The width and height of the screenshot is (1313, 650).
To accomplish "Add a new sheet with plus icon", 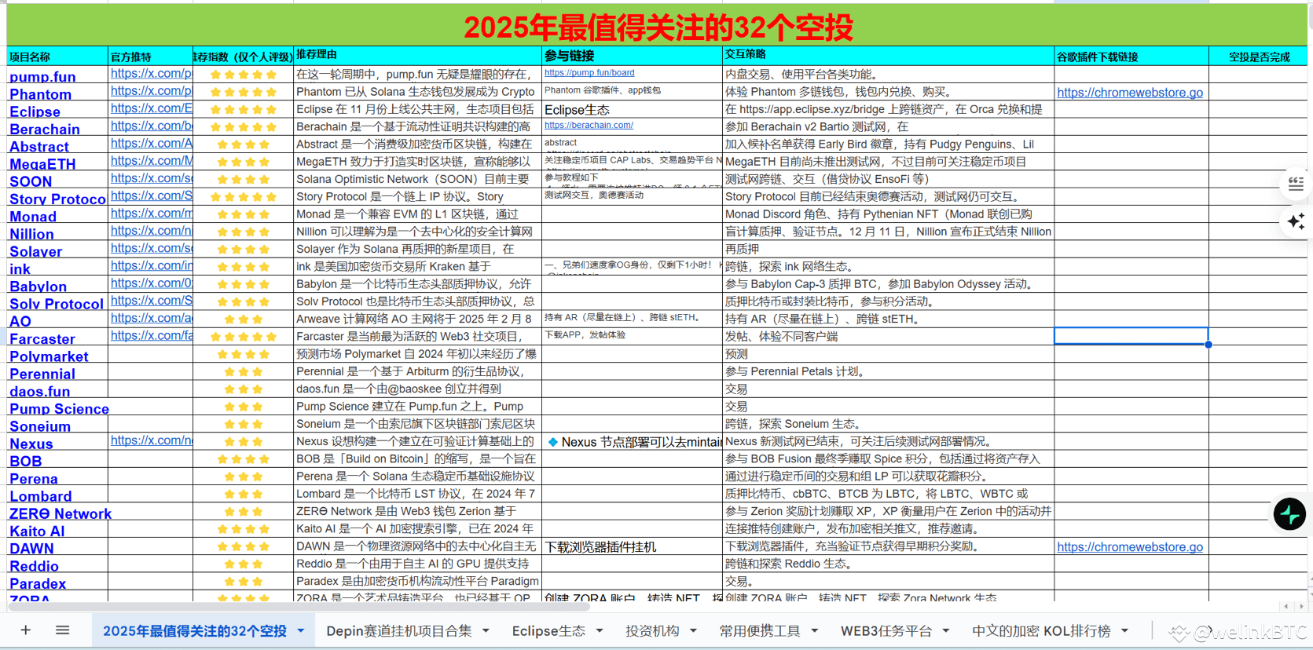I will 26,630.
